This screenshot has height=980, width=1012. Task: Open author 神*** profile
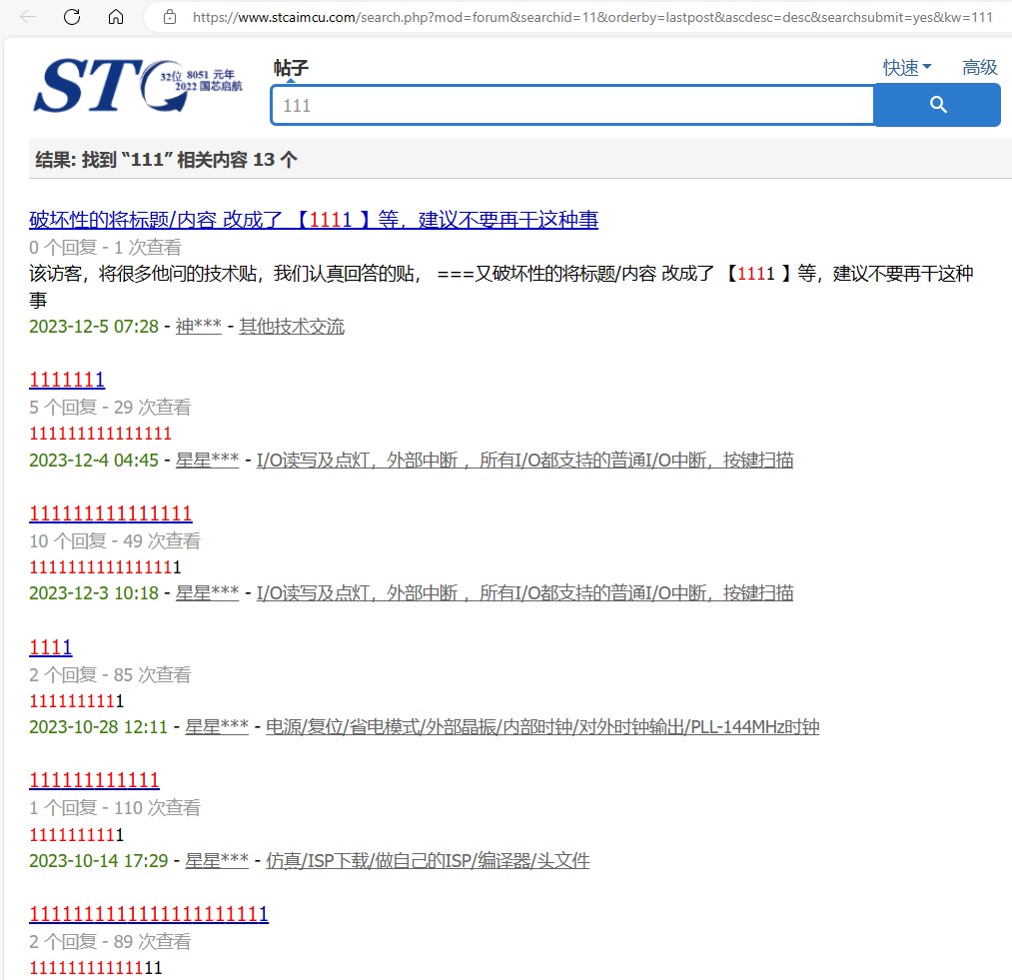tap(198, 326)
